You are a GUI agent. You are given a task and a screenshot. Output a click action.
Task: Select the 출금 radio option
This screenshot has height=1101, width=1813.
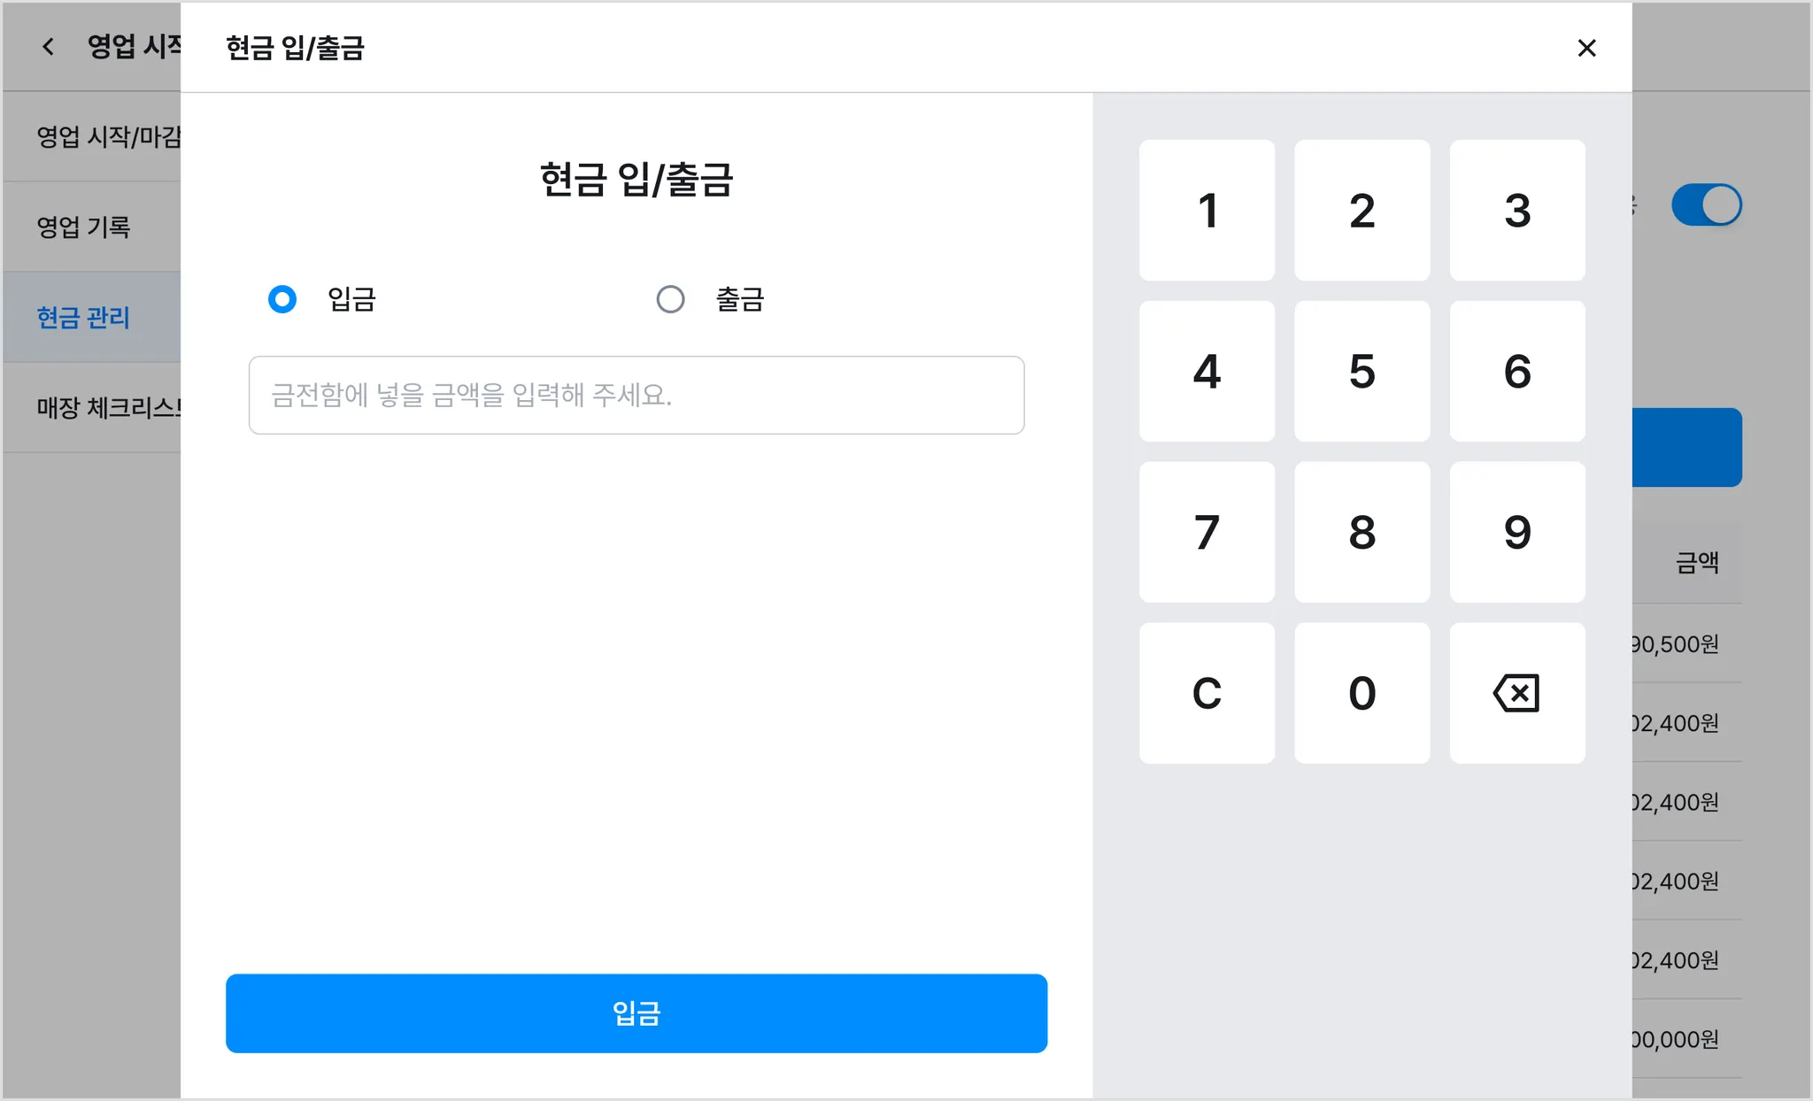[x=670, y=299]
